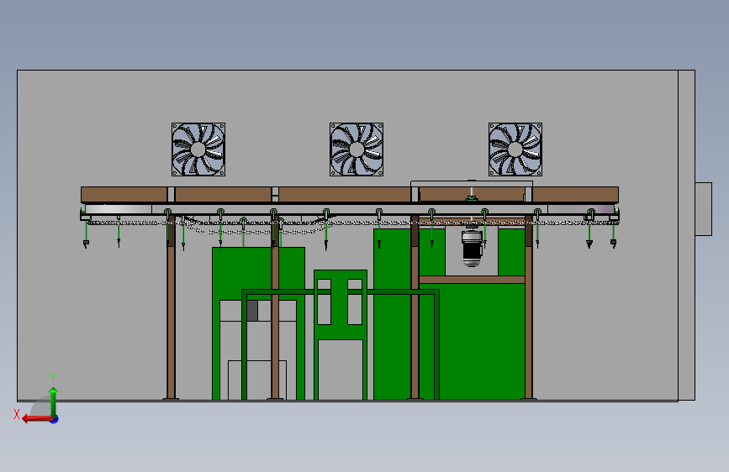Click the green Y label above the triad
729x472 pixels.
pos(53,378)
